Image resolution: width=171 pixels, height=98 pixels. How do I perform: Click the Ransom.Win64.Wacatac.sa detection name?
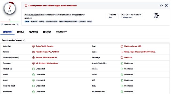pos(46,58)
